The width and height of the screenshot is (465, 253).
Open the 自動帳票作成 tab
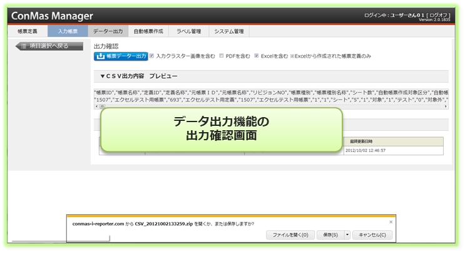(148, 31)
